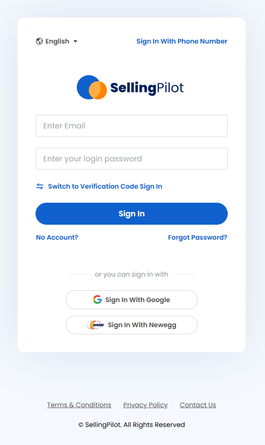This screenshot has height=445, width=265.
Task: Open the Contact Us link
Action: click(x=198, y=405)
